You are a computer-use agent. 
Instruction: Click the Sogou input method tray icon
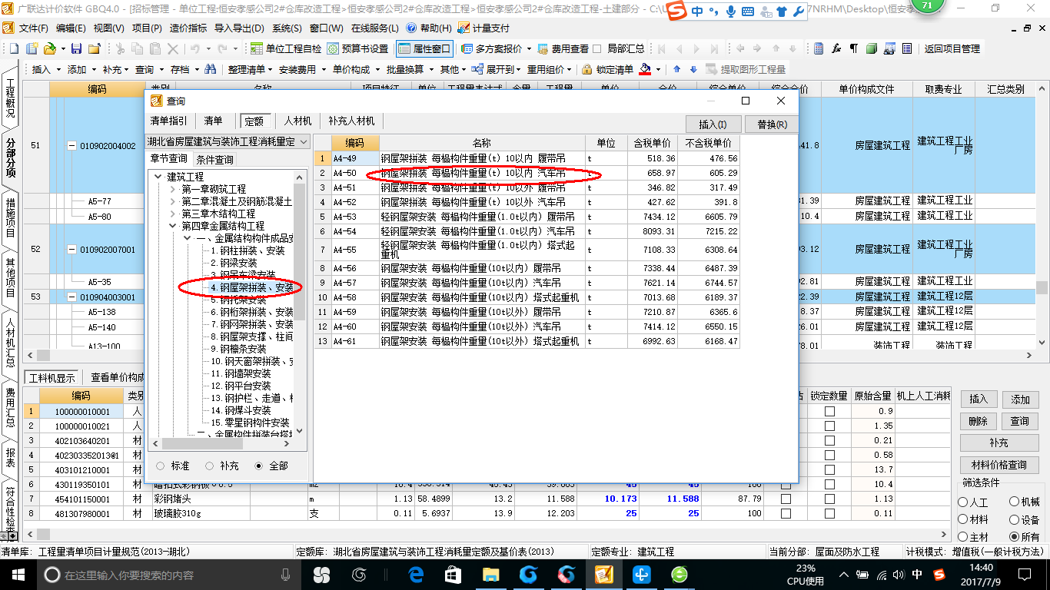(939, 574)
